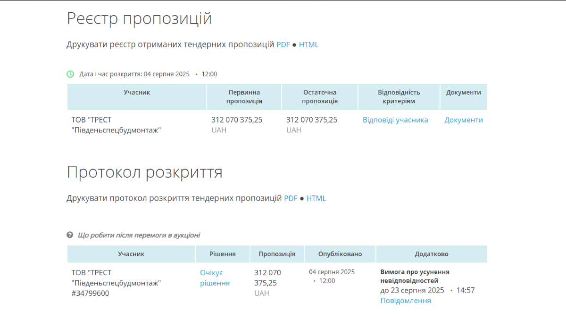Screen dimensions: 566x318
Task: Click the 'Реєстр пропозицій' heading
Action: (139, 19)
